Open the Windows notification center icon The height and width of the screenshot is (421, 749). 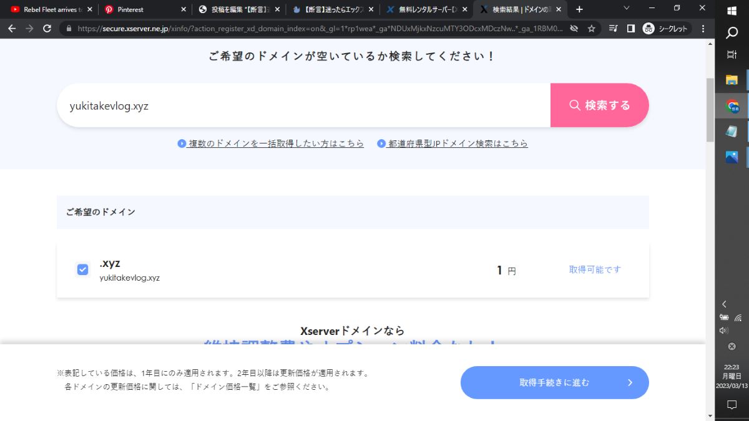(x=732, y=405)
